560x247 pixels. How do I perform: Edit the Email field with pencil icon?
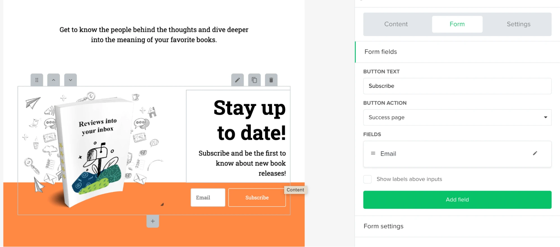(x=535, y=153)
